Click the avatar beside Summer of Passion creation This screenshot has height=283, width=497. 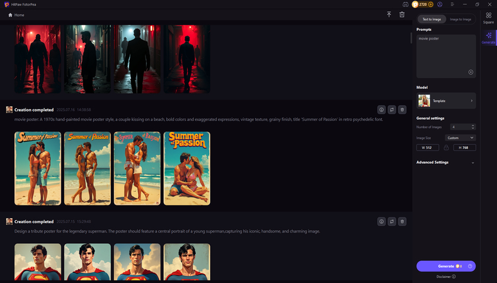(x=9, y=110)
